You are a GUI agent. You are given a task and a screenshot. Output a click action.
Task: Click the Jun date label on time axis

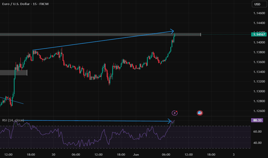click(136, 155)
